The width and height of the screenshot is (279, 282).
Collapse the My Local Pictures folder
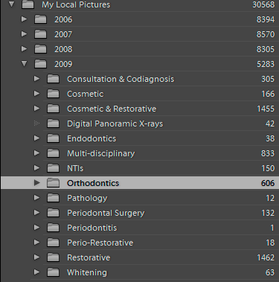(x=11, y=4)
